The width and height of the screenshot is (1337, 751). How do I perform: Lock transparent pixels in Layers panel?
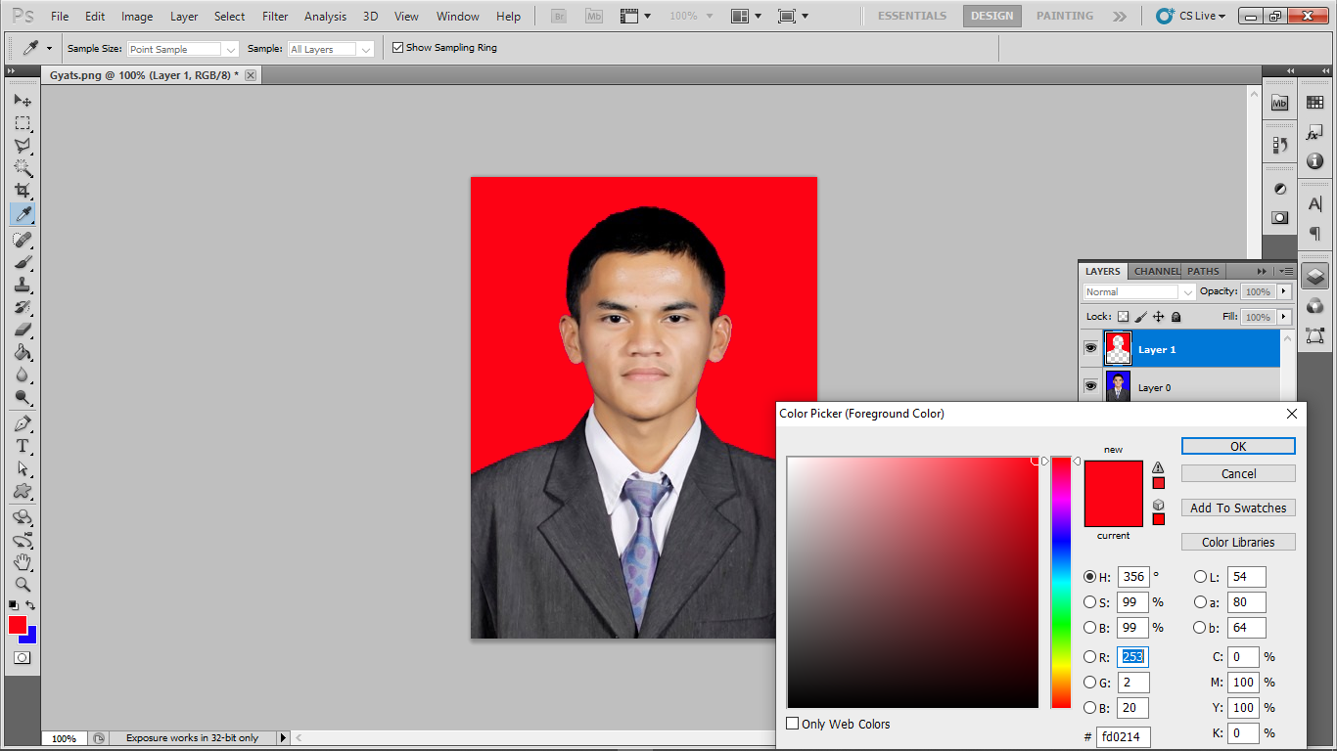point(1123,317)
